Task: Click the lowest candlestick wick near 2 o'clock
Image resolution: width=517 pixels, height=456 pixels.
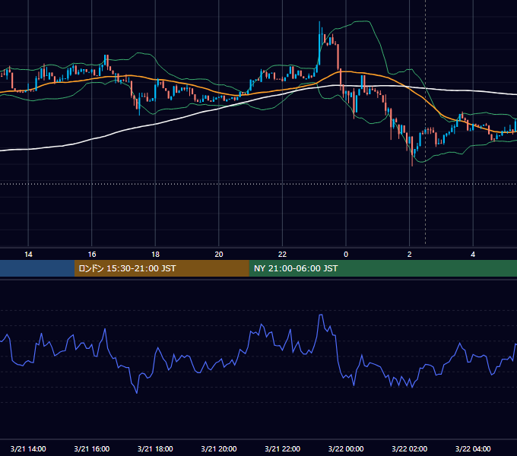Action: (x=412, y=151)
